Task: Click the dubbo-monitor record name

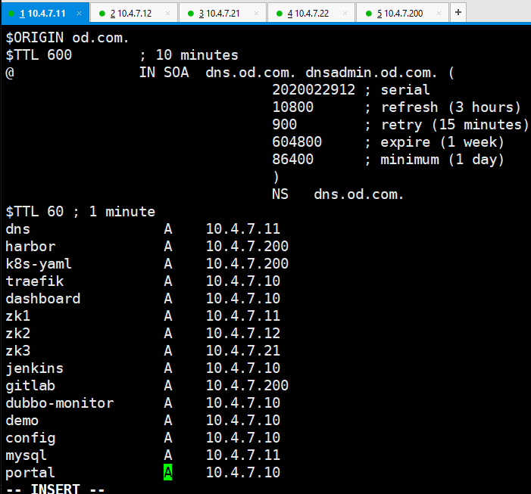Action: click(60, 403)
